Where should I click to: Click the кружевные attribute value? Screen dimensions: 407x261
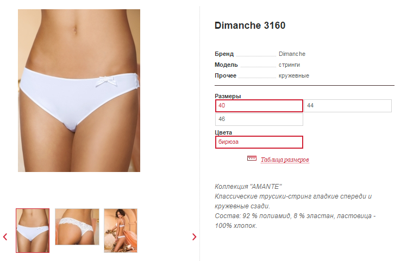294,75
